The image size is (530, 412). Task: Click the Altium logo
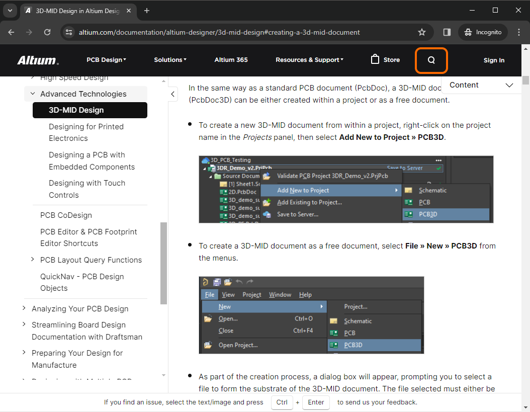(38, 60)
